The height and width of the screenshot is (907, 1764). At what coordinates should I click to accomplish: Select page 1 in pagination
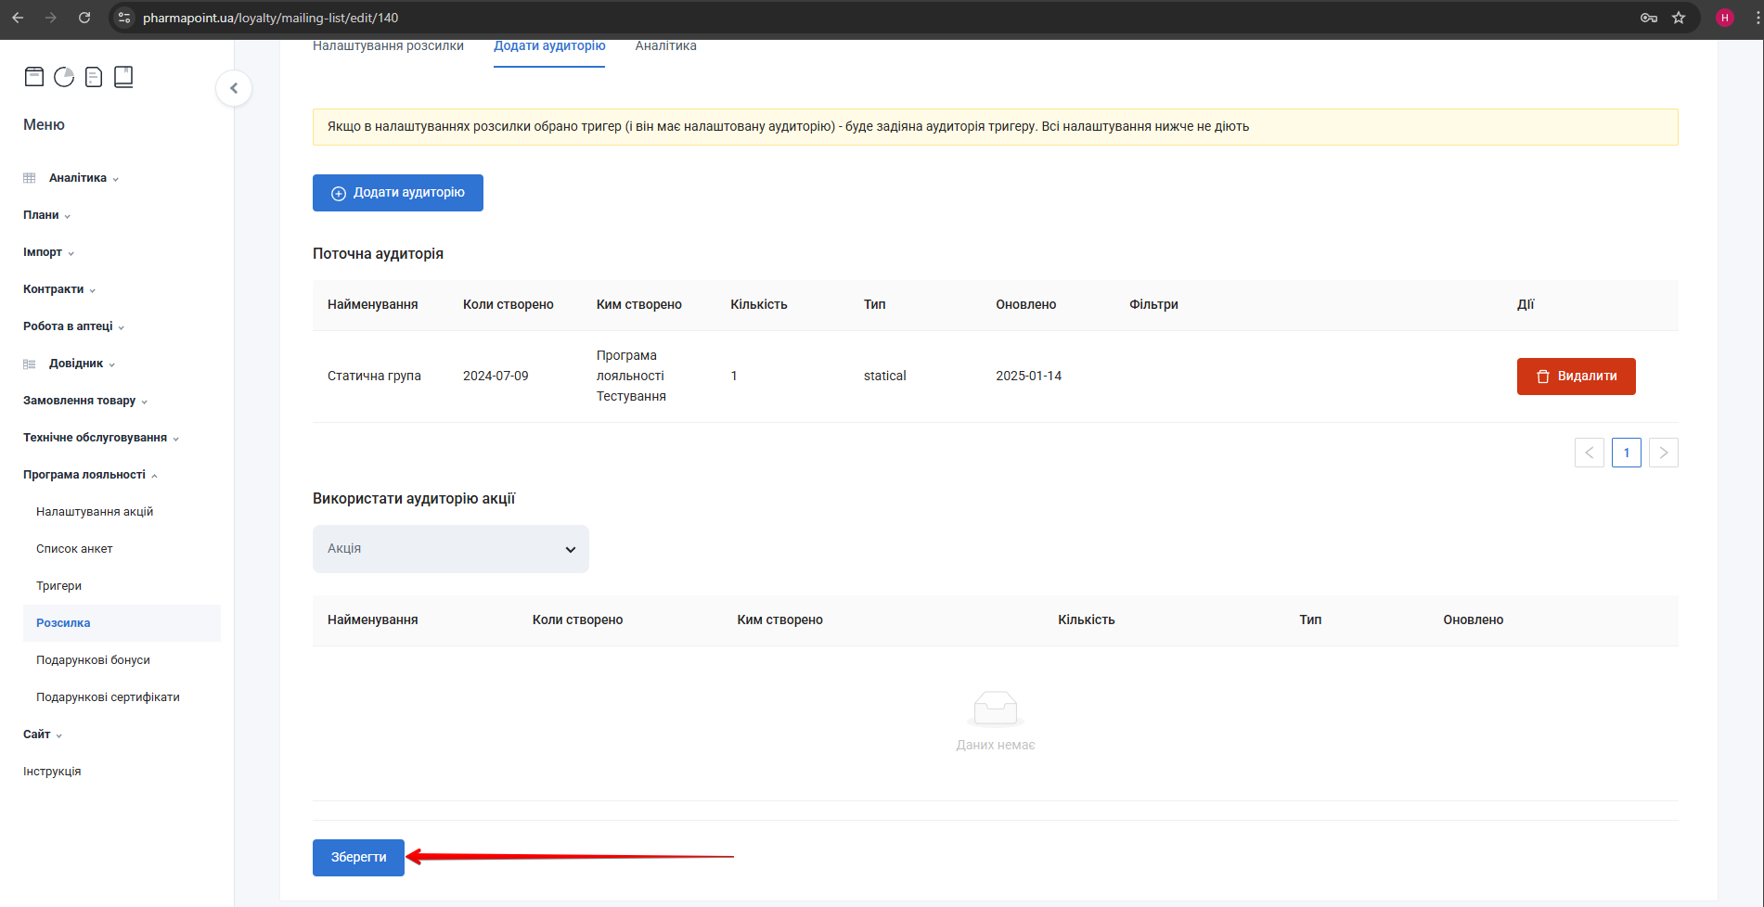(x=1627, y=453)
